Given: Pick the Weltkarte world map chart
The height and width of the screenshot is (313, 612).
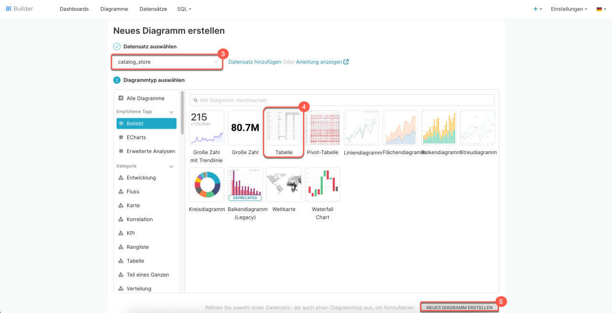Looking at the screenshot, I should pyautogui.click(x=284, y=185).
